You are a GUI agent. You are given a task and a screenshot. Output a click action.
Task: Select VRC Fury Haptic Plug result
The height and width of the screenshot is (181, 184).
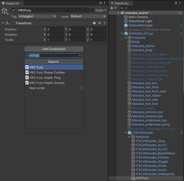click(x=54, y=78)
